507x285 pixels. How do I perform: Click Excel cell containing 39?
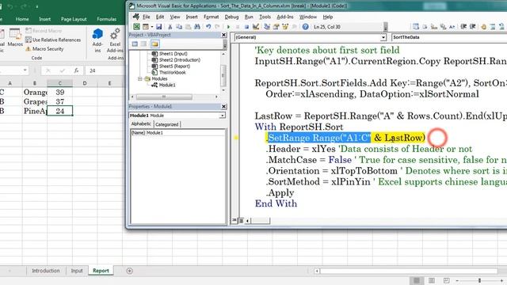pos(60,93)
